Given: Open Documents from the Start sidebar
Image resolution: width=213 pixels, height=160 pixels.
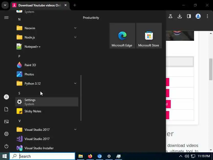Looking at the screenshot, I should [6, 109].
